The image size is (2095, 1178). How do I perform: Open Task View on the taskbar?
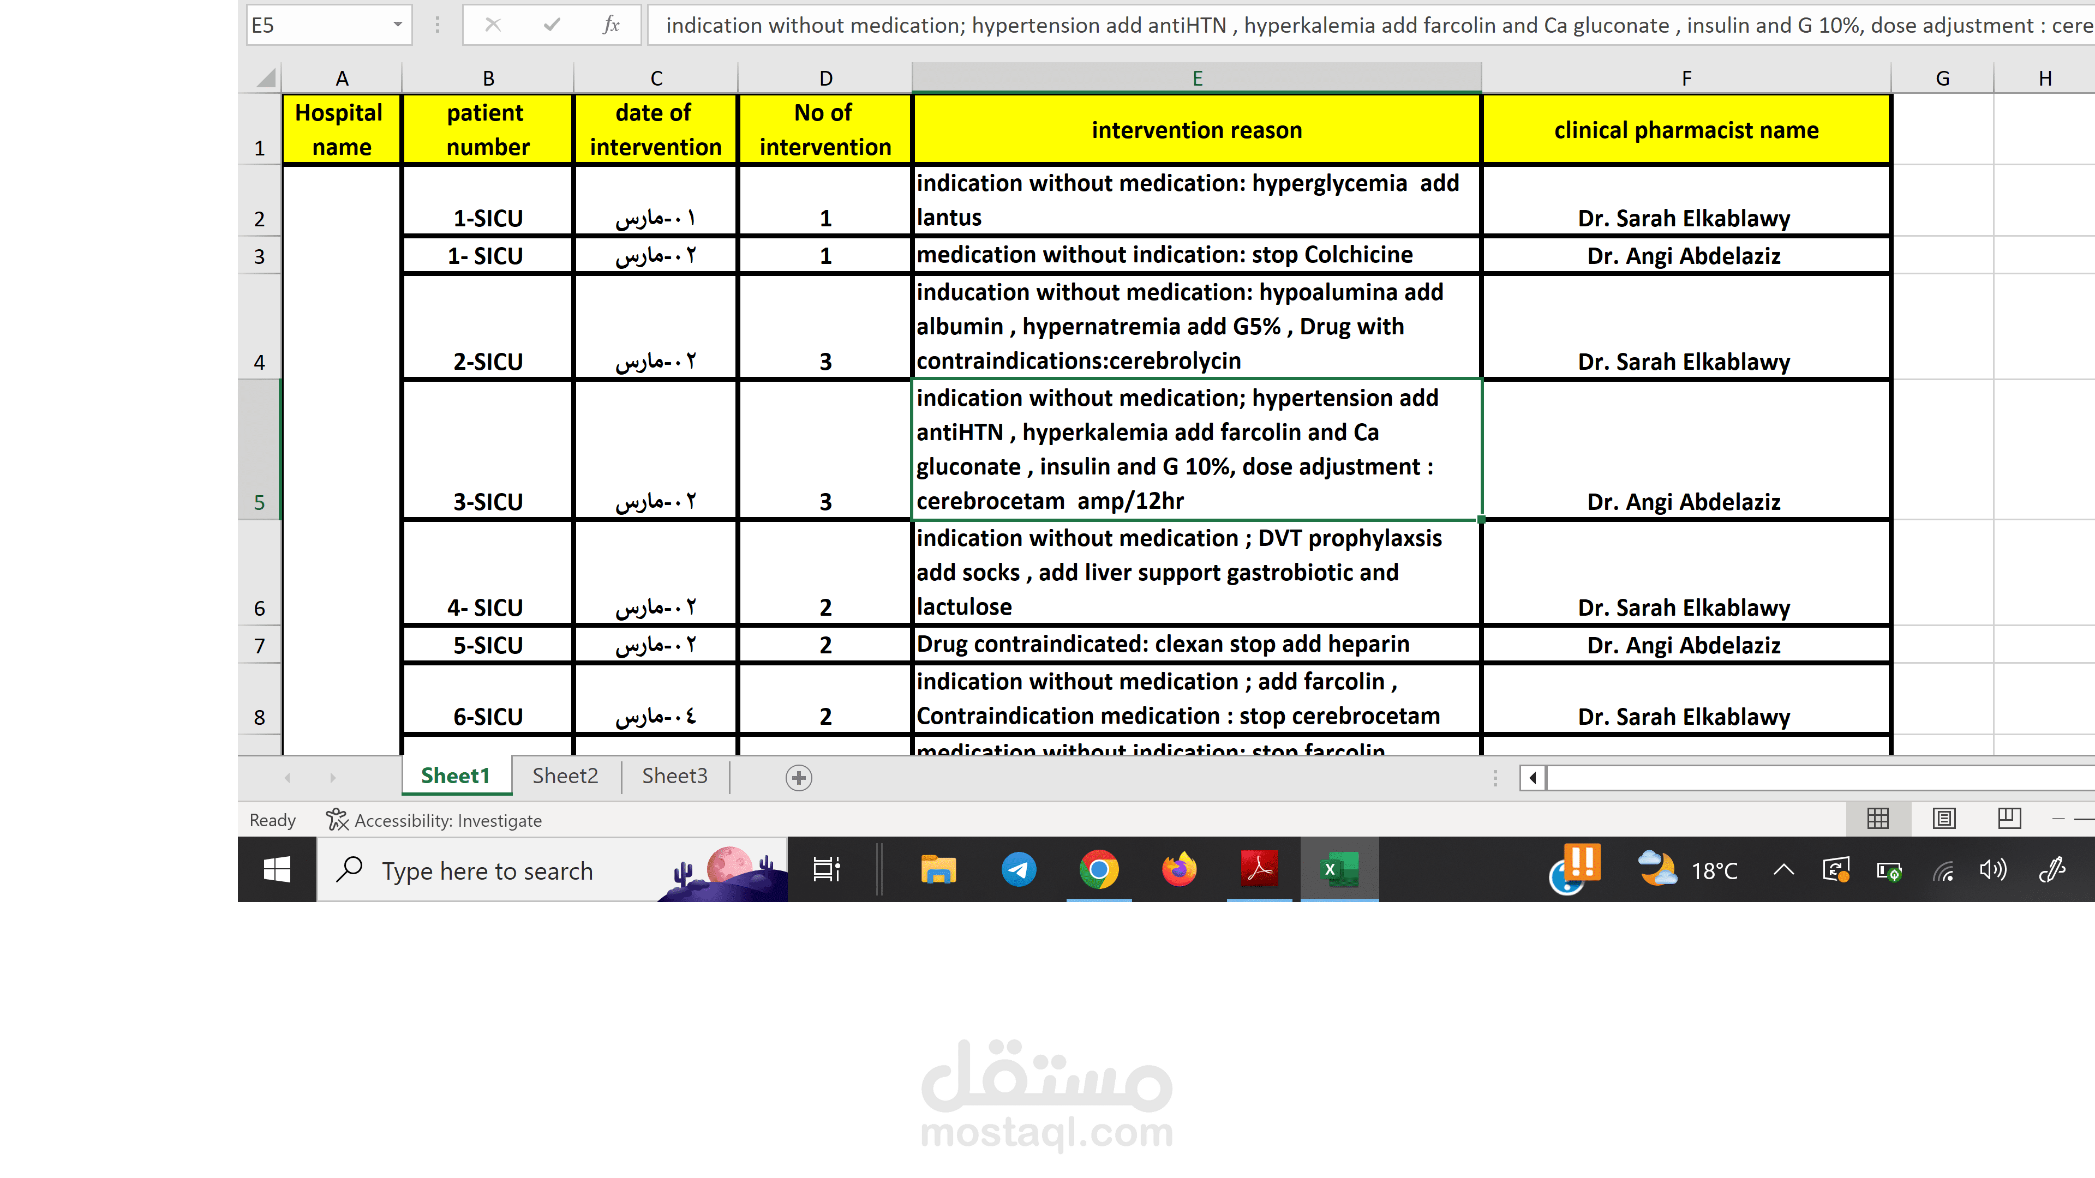click(x=827, y=870)
